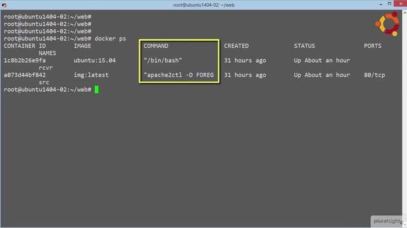Click the COMMAND column header
The height and width of the screenshot is (228, 407).
click(156, 46)
